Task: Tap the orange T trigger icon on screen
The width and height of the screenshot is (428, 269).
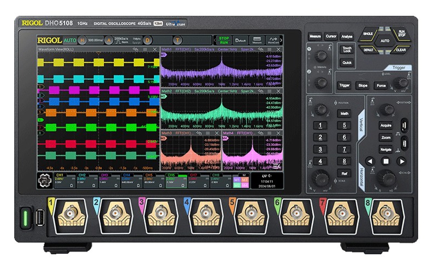Action: [x=177, y=40]
